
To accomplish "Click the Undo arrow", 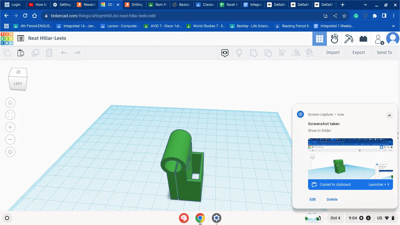I will [64, 53].
